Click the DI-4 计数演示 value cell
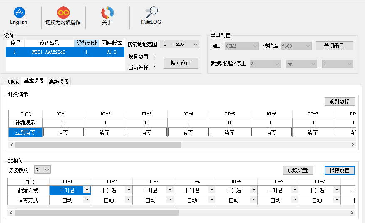The height and width of the screenshot is (223, 365). point(188,123)
